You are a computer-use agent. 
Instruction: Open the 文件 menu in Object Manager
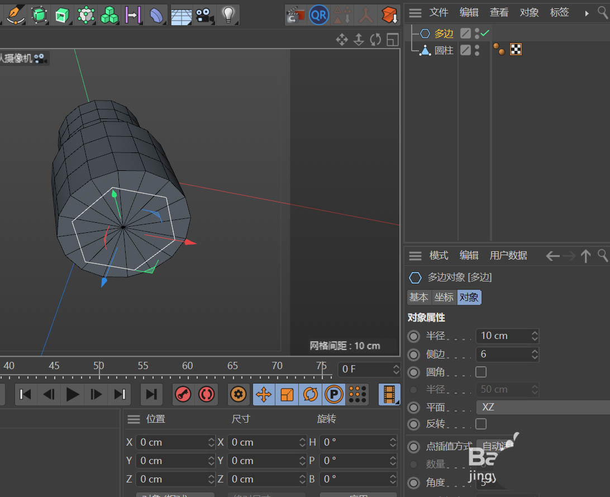(439, 12)
